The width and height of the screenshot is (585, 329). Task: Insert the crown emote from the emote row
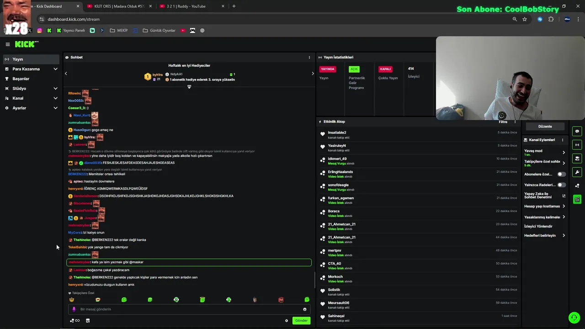72,300
